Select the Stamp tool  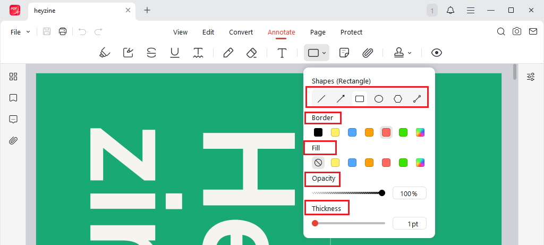(399, 53)
